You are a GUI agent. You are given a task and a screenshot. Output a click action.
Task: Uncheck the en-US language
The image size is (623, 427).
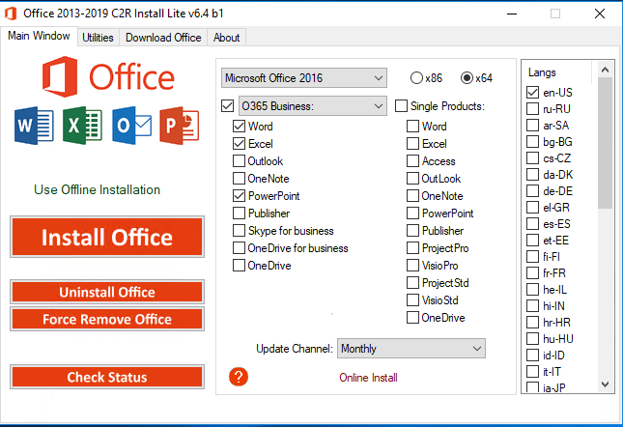click(x=532, y=92)
